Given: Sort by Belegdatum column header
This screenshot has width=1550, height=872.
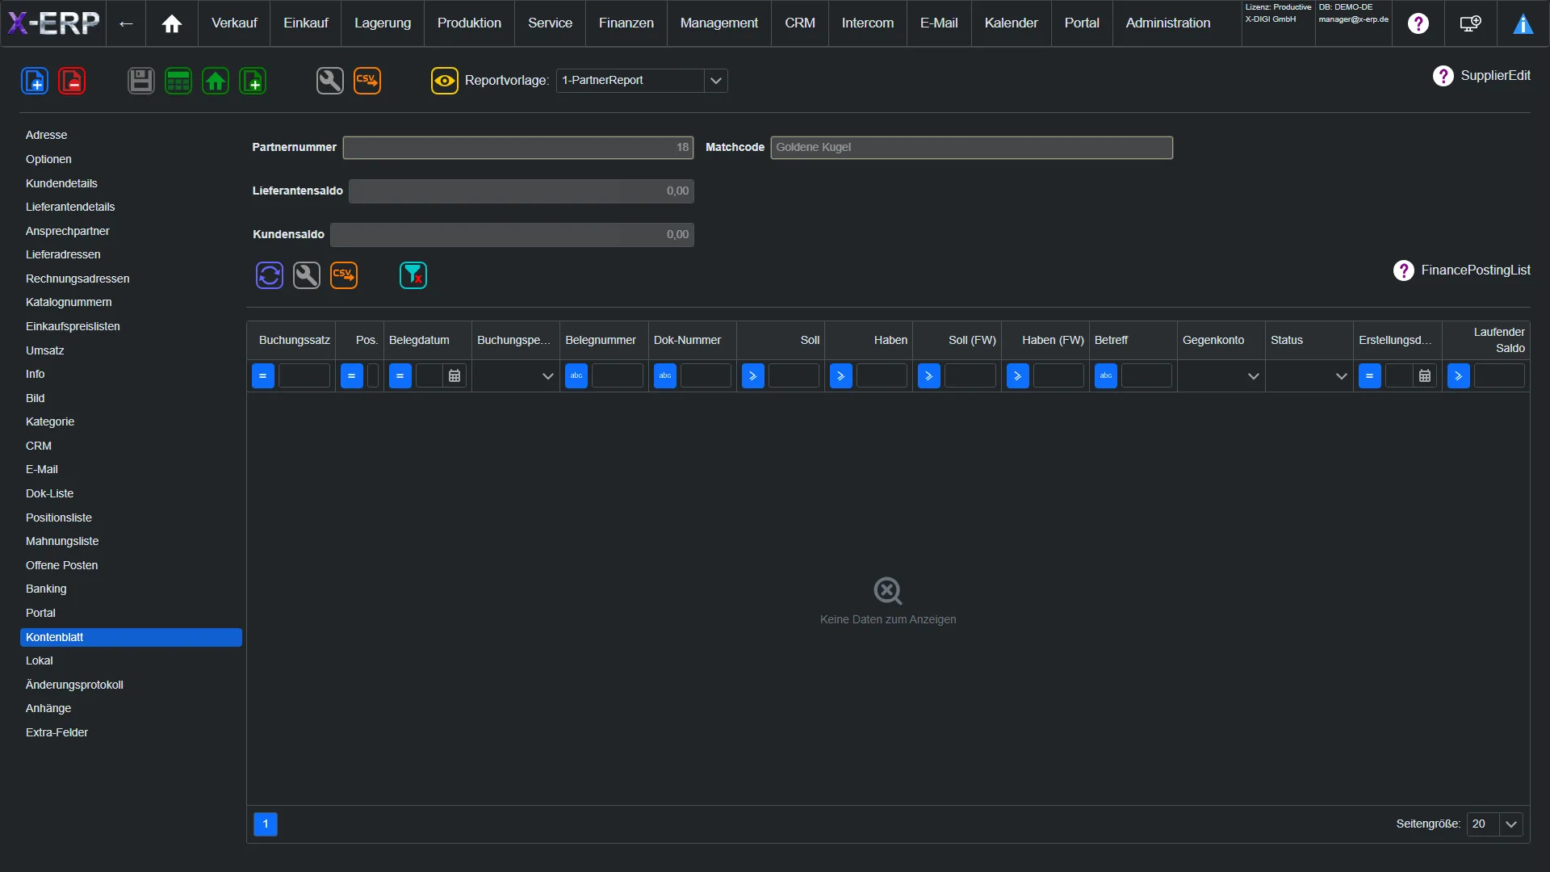Looking at the screenshot, I should click(428, 341).
